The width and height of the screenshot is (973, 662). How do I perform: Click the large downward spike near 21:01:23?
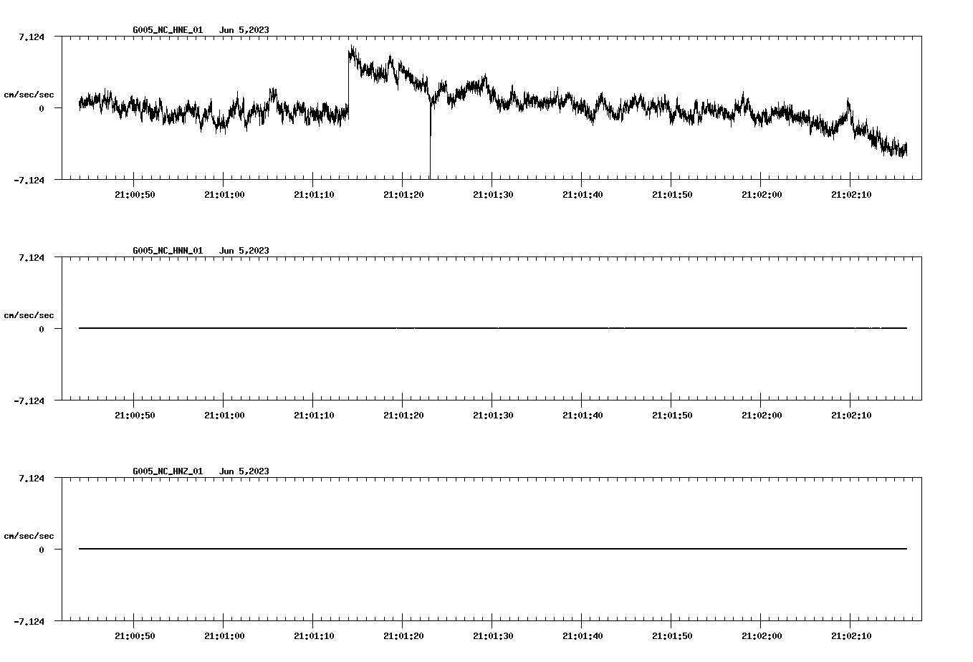point(431,143)
